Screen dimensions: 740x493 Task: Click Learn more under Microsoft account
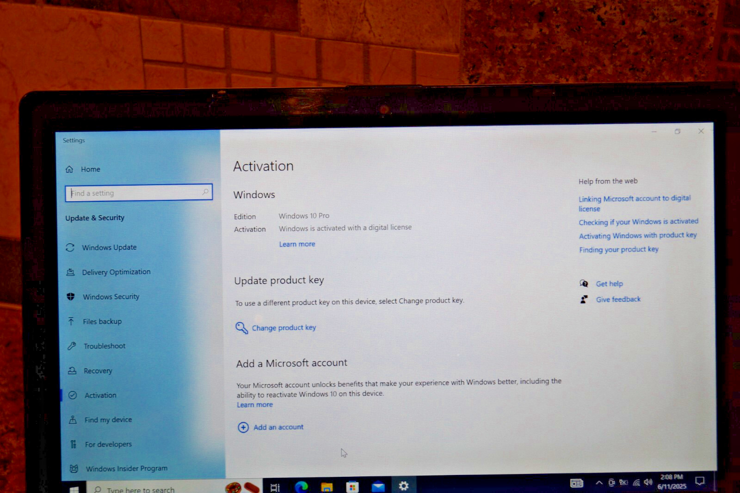click(255, 405)
